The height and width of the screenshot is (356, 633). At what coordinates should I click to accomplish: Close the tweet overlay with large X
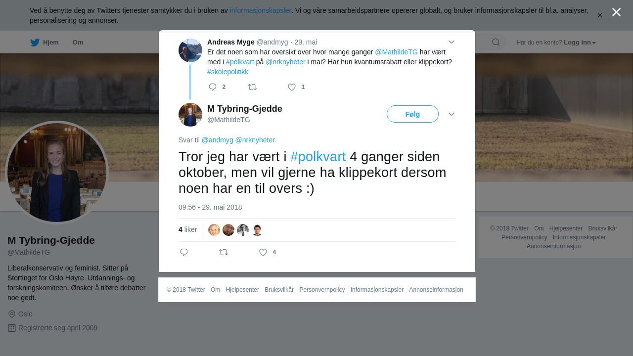[x=616, y=12]
